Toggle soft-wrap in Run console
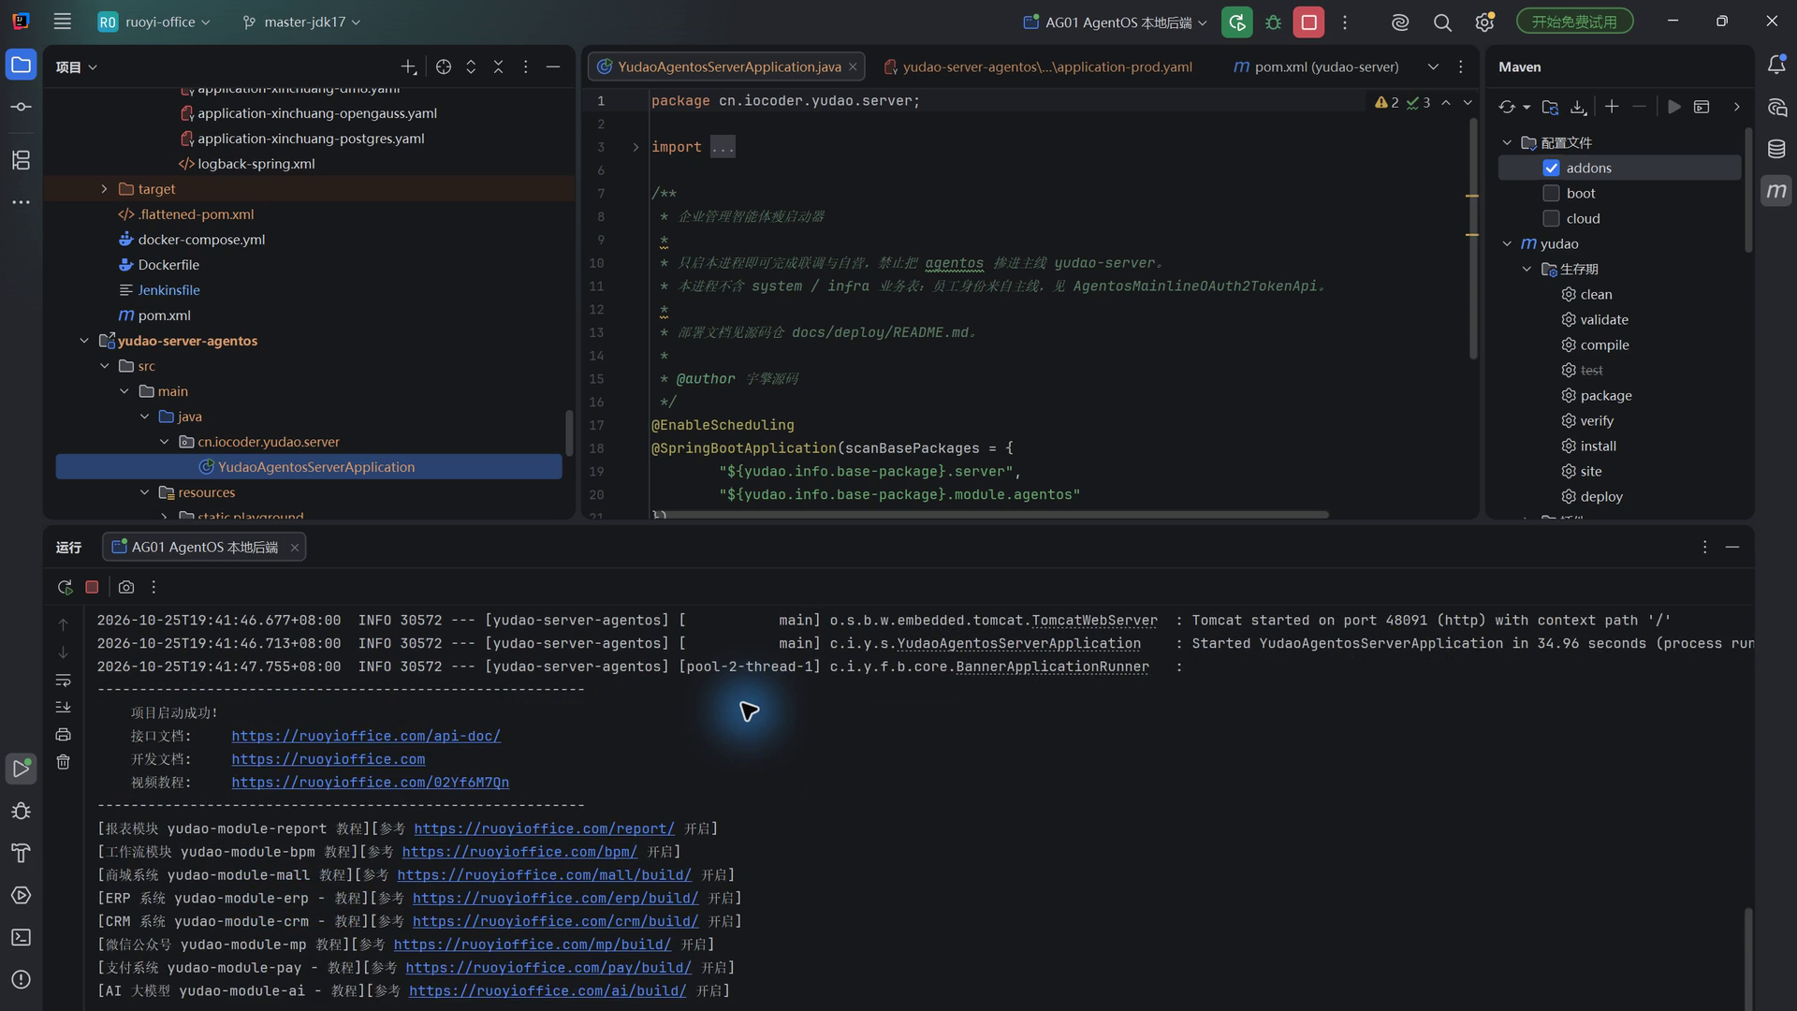Viewport: 1797px width, 1011px height. [63, 681]
